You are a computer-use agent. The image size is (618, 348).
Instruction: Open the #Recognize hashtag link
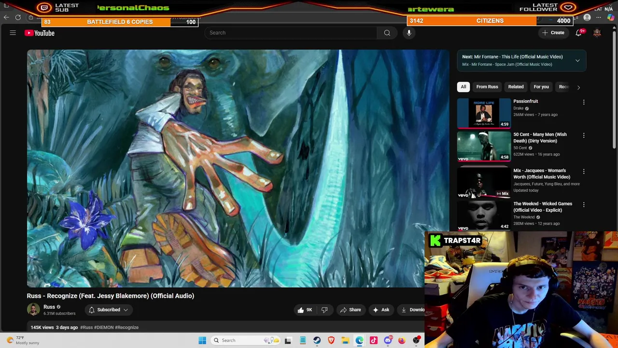pyautogui.click(x=126, y=328)
